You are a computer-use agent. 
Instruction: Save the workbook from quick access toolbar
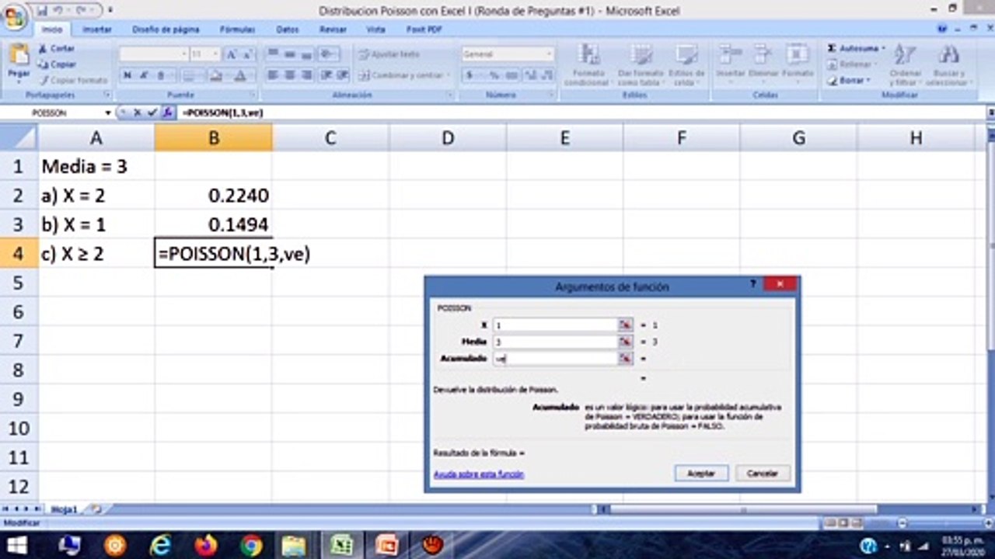pyautogui.click(x=41, y=10)
